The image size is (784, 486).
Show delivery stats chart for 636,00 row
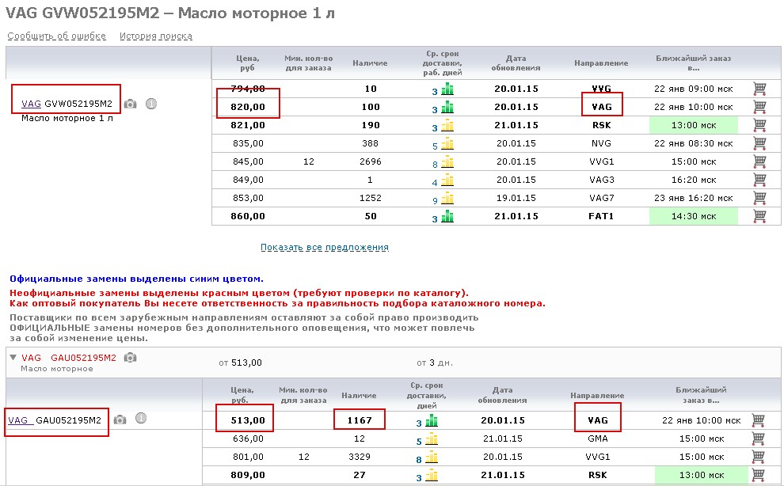pos(432,439)
